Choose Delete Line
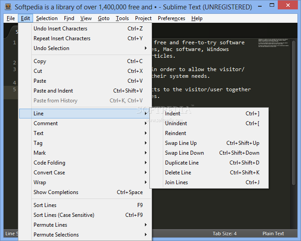This screenshot has height=241, width=301. pos(209,173)
